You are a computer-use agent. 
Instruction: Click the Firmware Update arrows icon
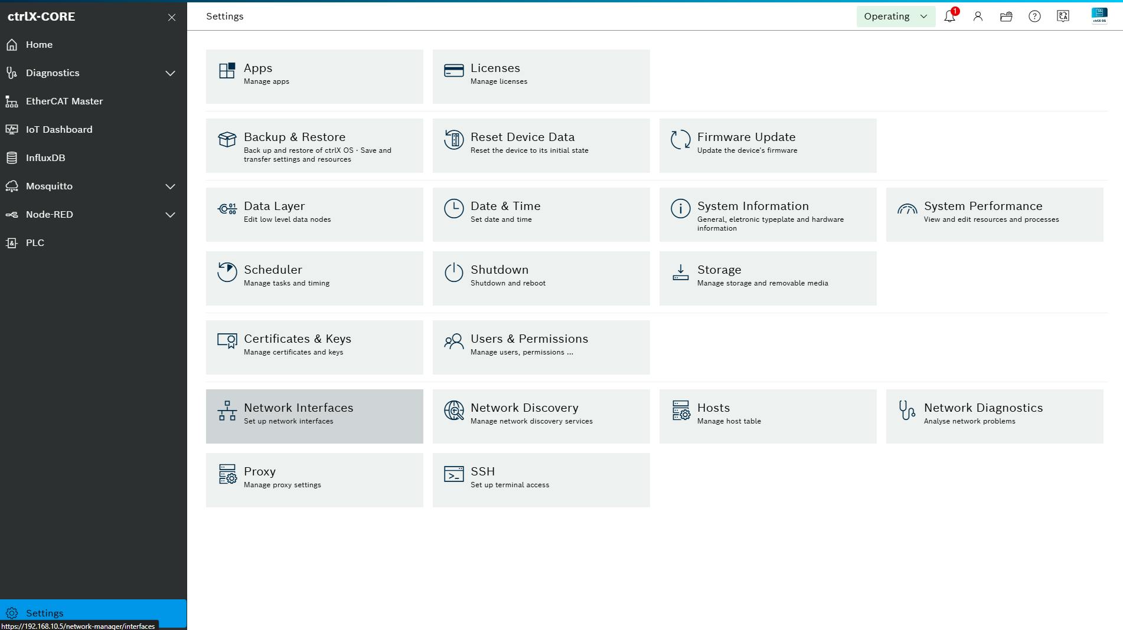[681, 140]
